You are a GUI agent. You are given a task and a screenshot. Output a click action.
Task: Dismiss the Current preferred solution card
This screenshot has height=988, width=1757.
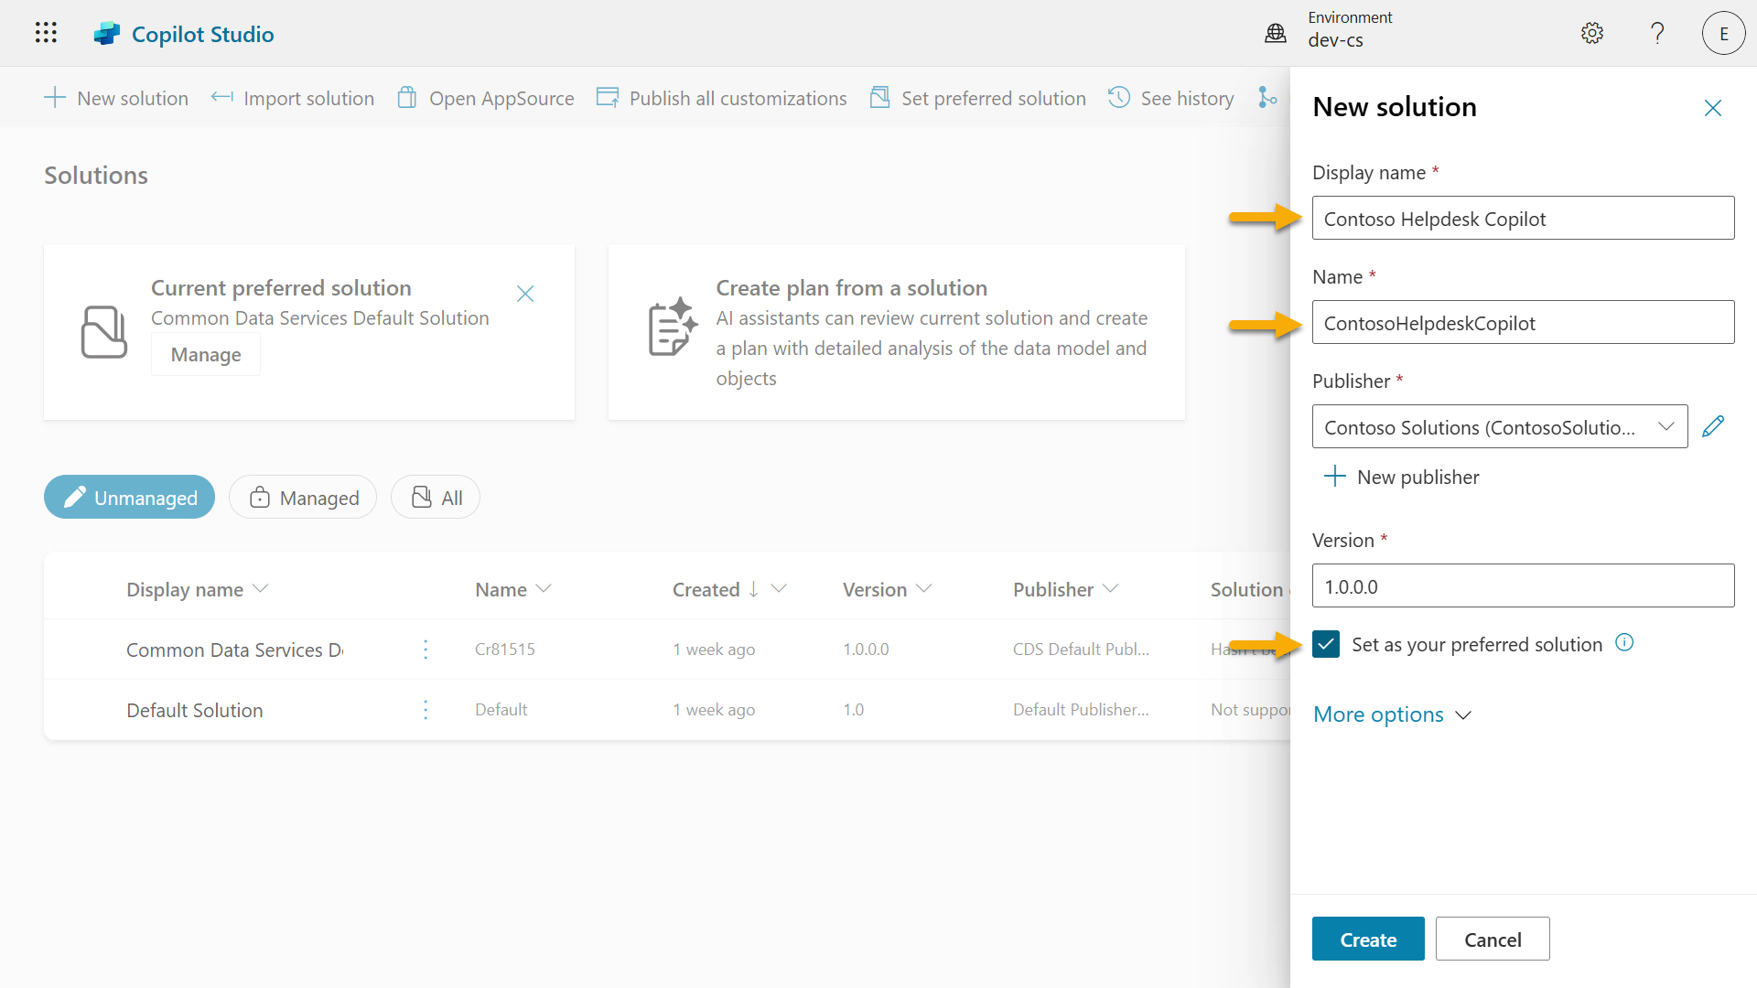[x=525, y=294]
